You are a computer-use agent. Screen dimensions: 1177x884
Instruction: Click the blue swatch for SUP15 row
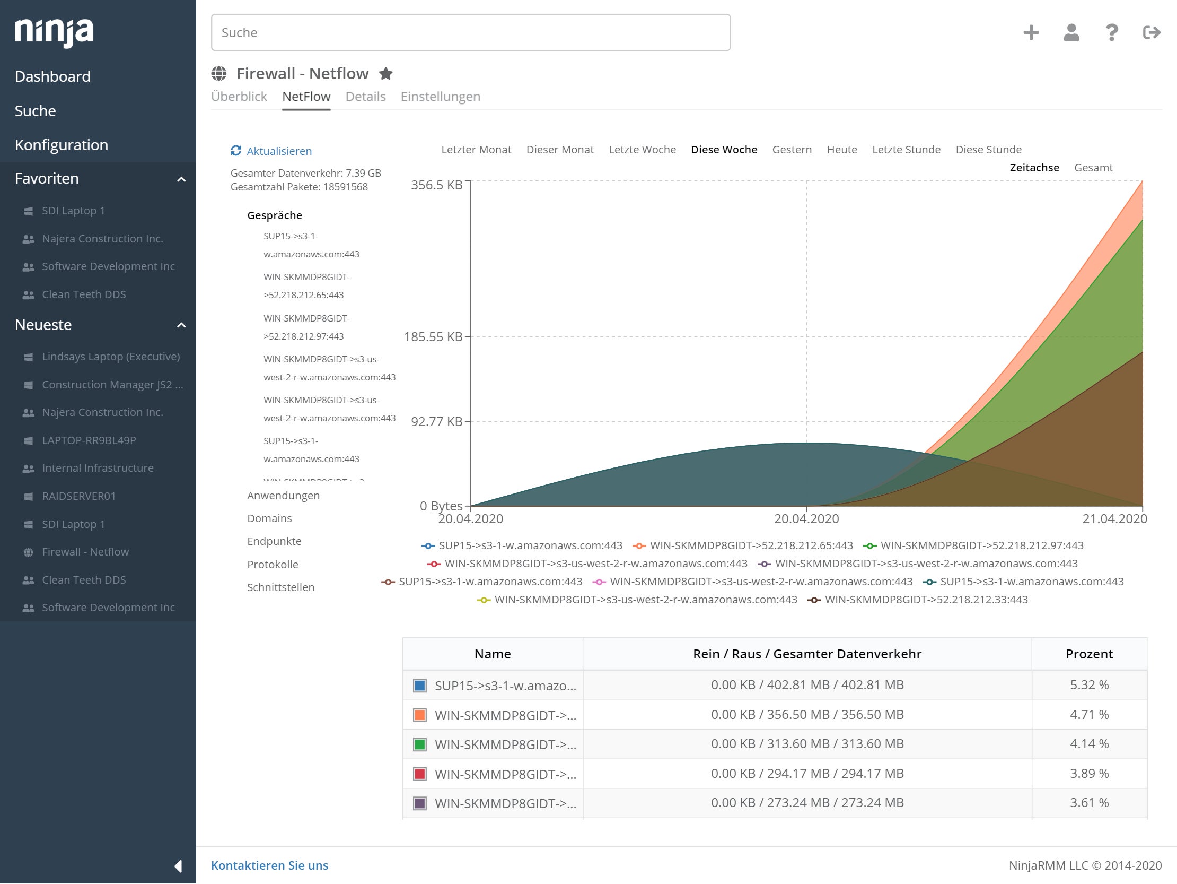click(419, 686)
